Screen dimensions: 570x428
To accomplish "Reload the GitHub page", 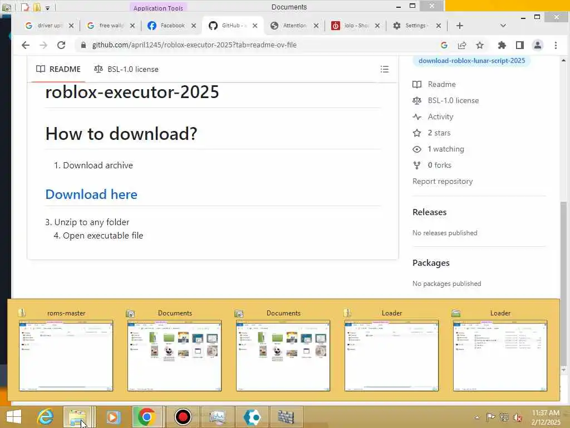I will [x=61, y=45].
